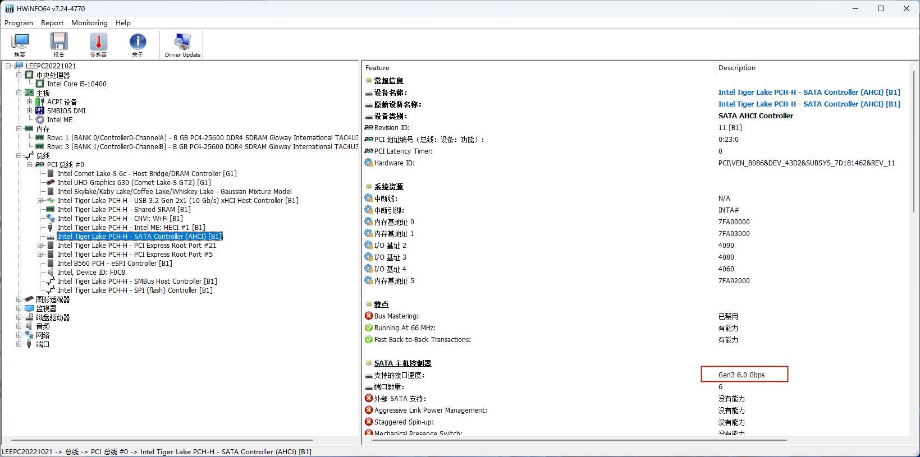Select the SMBus Host Controller entry
This screenshot has width=920, height=457.
(x=137, y=281)
